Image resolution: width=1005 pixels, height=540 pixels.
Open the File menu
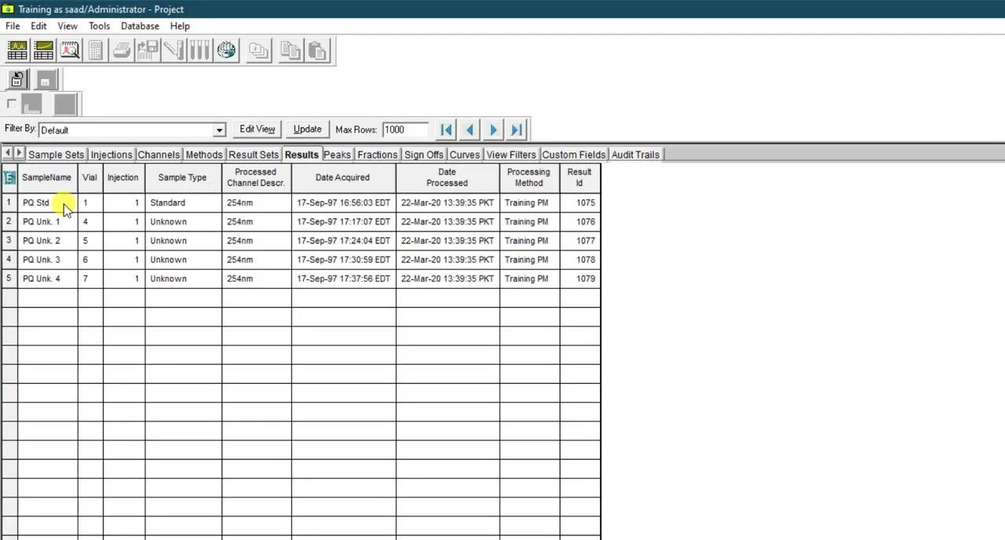[13, 26]
